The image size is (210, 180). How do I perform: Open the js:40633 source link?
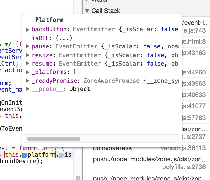pos(194,95)
